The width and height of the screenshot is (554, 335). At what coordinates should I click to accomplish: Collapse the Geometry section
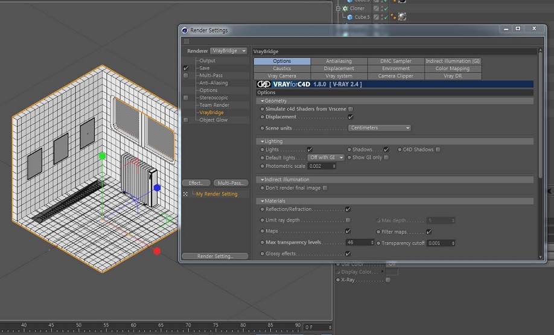click(262, 101)
